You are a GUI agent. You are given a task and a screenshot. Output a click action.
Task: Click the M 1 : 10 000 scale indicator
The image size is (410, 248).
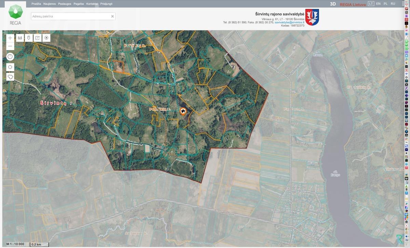pos(15,244)
